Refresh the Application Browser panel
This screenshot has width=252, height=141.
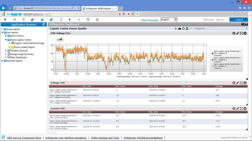pos(44,24)
